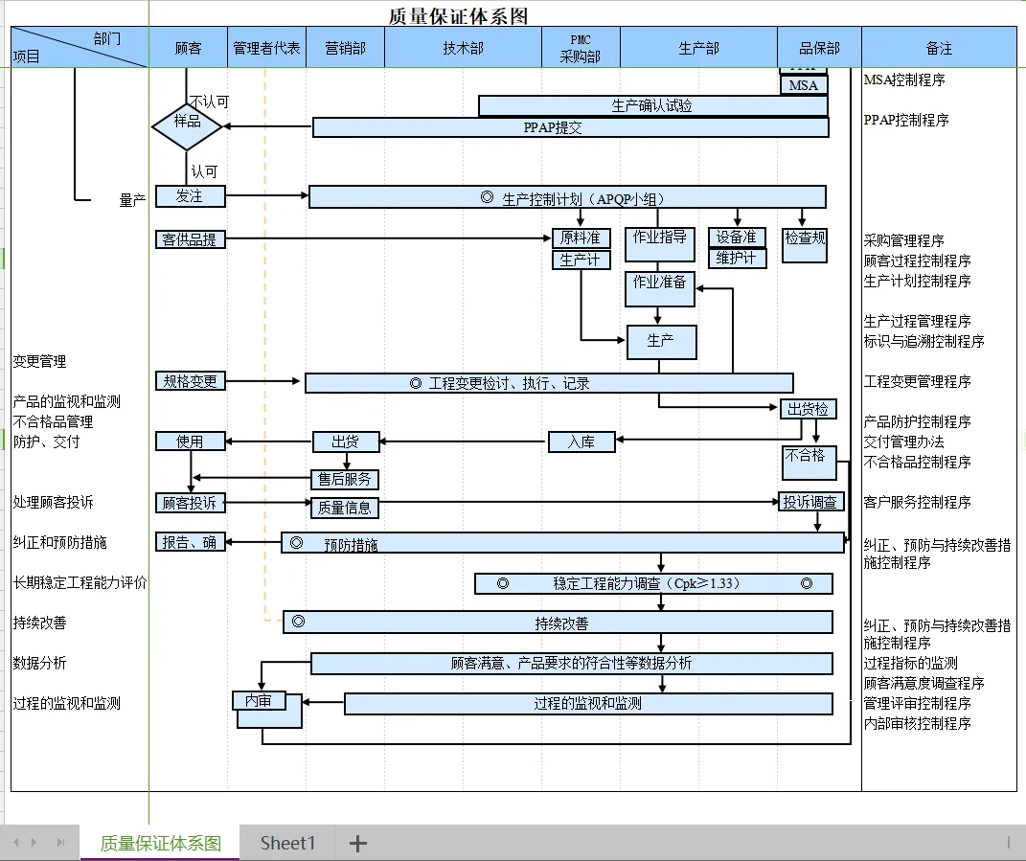This screenshot has width=1026, height=861.
Task: Go to next sheet arrow
Action: click(x=34, y=843)
